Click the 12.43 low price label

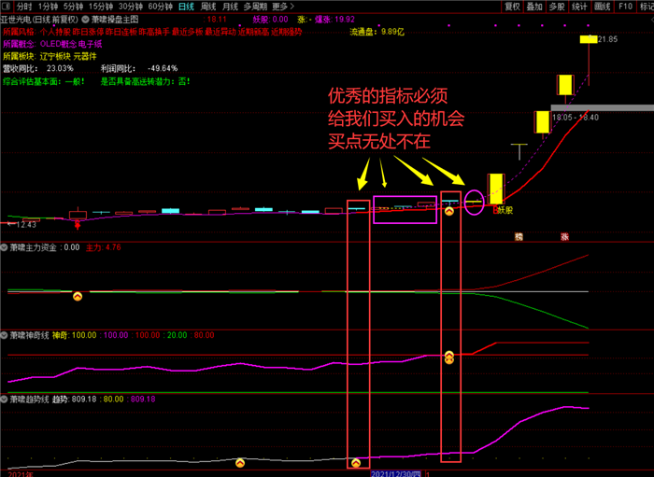click(x=27, y=225)
